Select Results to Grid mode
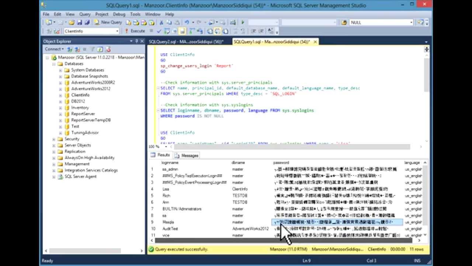 [218, 31]
